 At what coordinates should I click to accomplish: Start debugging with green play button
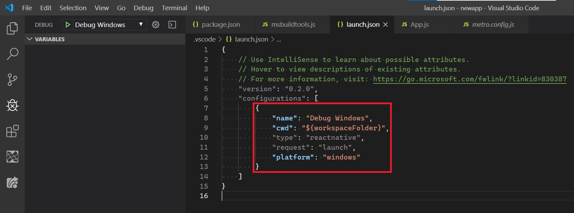click(x=68, y=25)
